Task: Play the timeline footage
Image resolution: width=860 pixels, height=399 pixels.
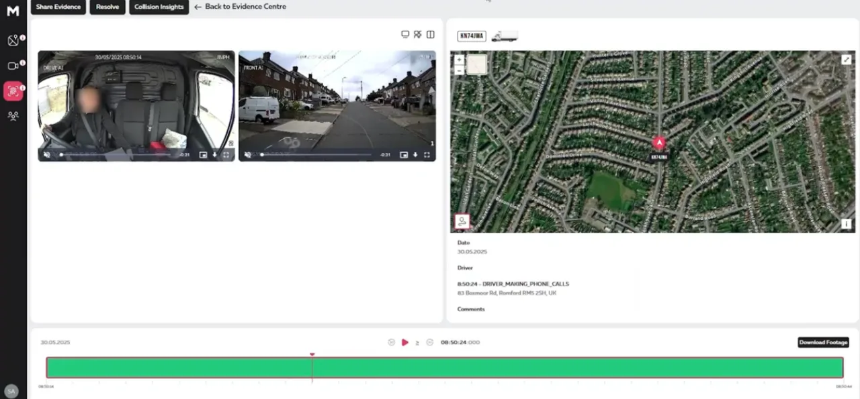Action: [x=405, y=343]
